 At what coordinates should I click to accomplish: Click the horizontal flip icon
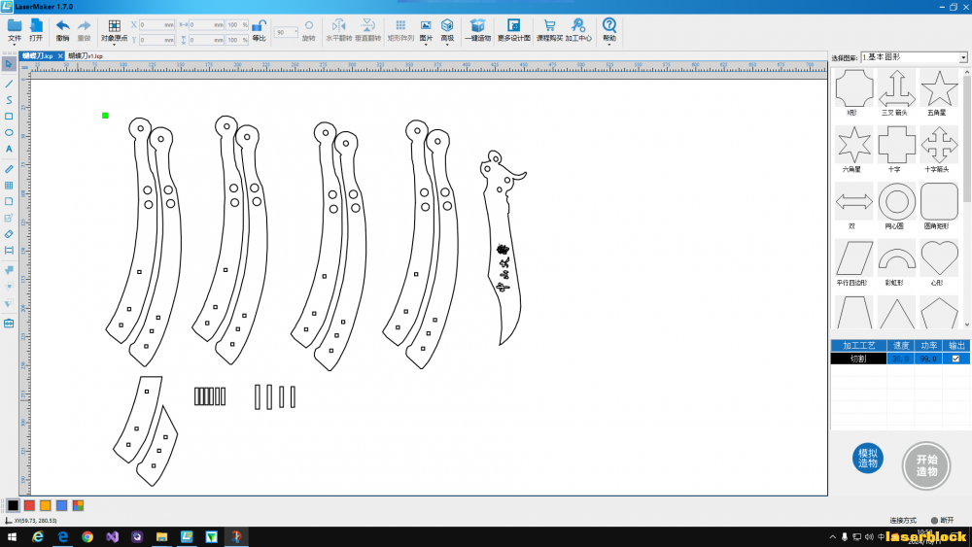(x=338, y=25)
